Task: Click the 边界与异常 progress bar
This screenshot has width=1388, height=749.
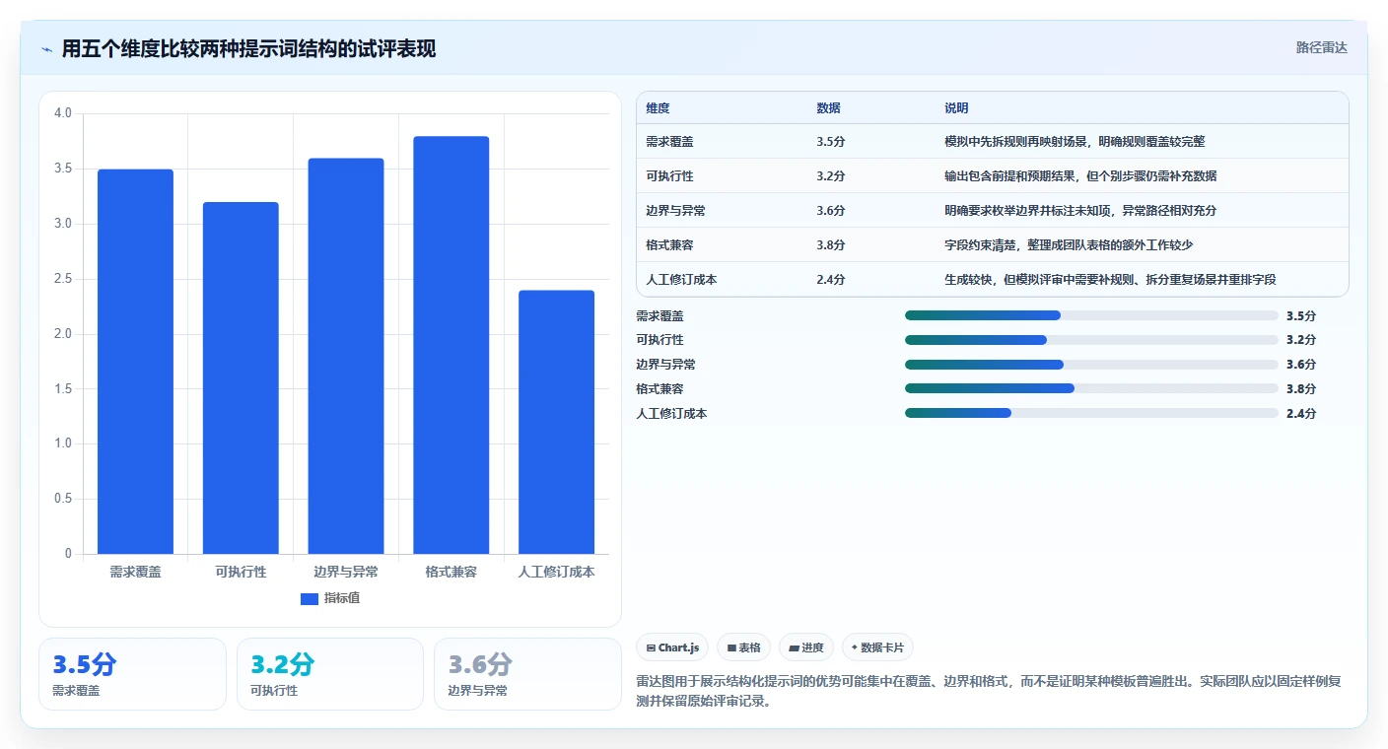Action: [x=1091, y=365]
